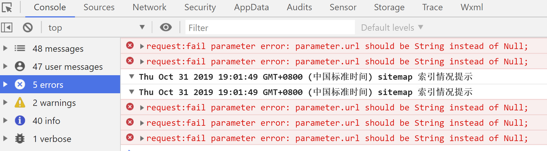The height and width of the screenshot is (151, 547).
Task: Select the 1 verbose bug icon
Action: click(20, 139)
